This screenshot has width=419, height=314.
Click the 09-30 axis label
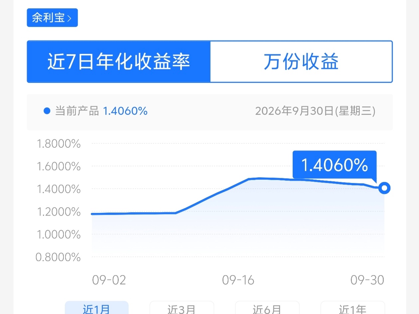[x=367, y=280]
